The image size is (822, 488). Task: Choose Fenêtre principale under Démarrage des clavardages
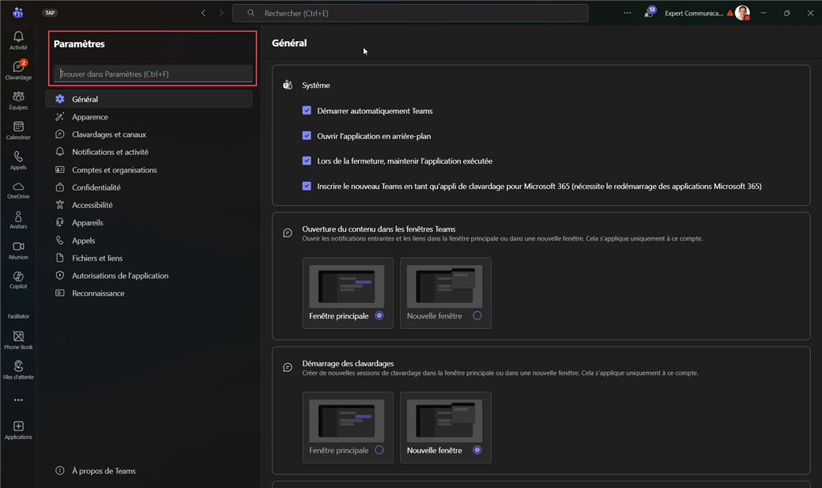point(379,450)
